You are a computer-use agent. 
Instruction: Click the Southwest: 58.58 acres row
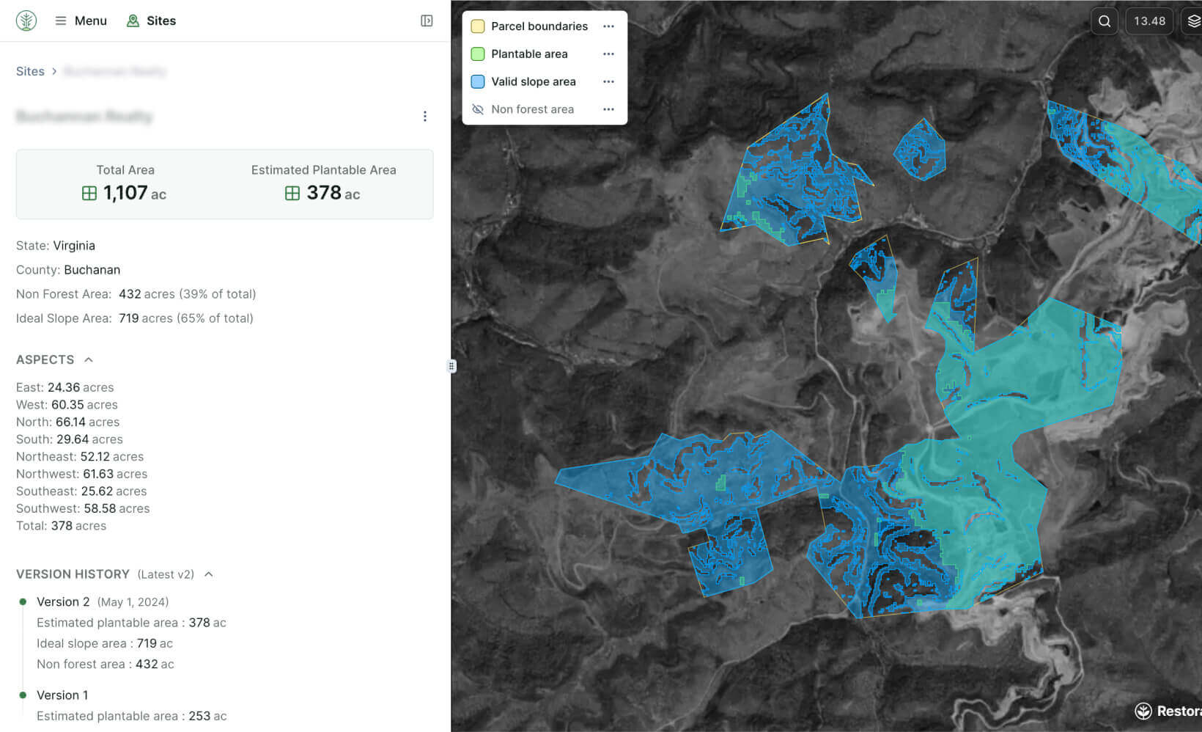83,508
